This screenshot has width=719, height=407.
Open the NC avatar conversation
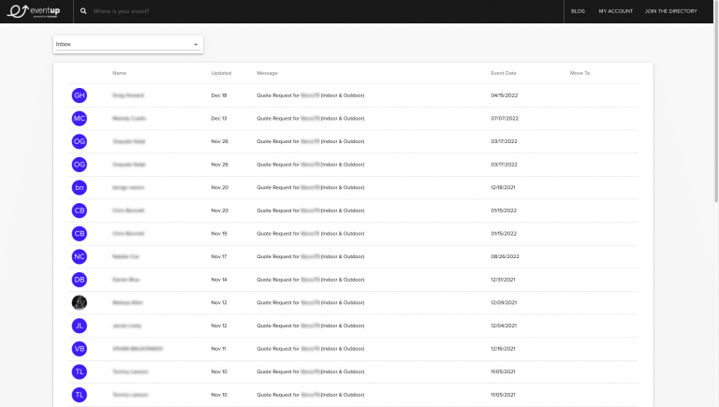(80, 256)
